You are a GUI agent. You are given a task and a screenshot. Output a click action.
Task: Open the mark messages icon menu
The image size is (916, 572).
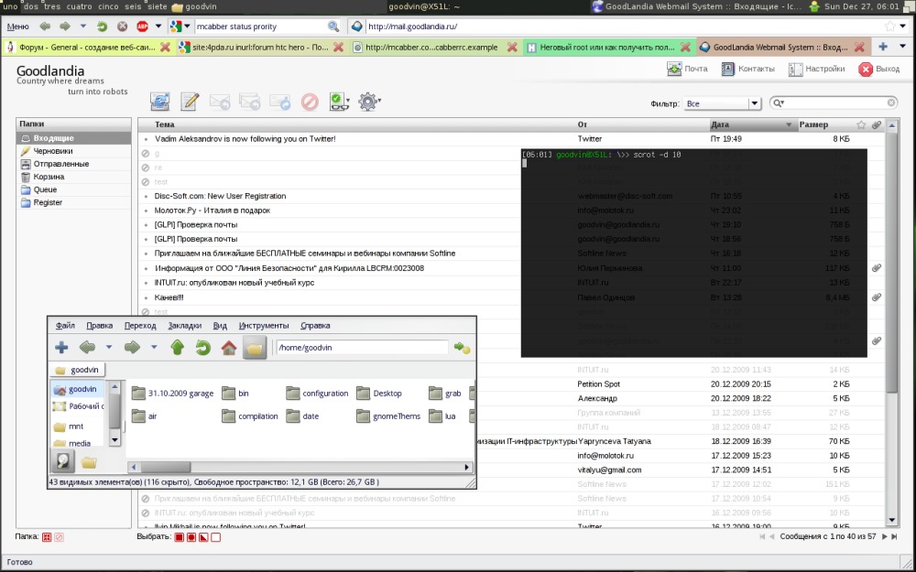pyautogui.click(x=340, y=102)
